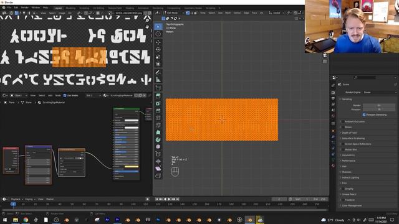Select the Add Cube tool

158,88
